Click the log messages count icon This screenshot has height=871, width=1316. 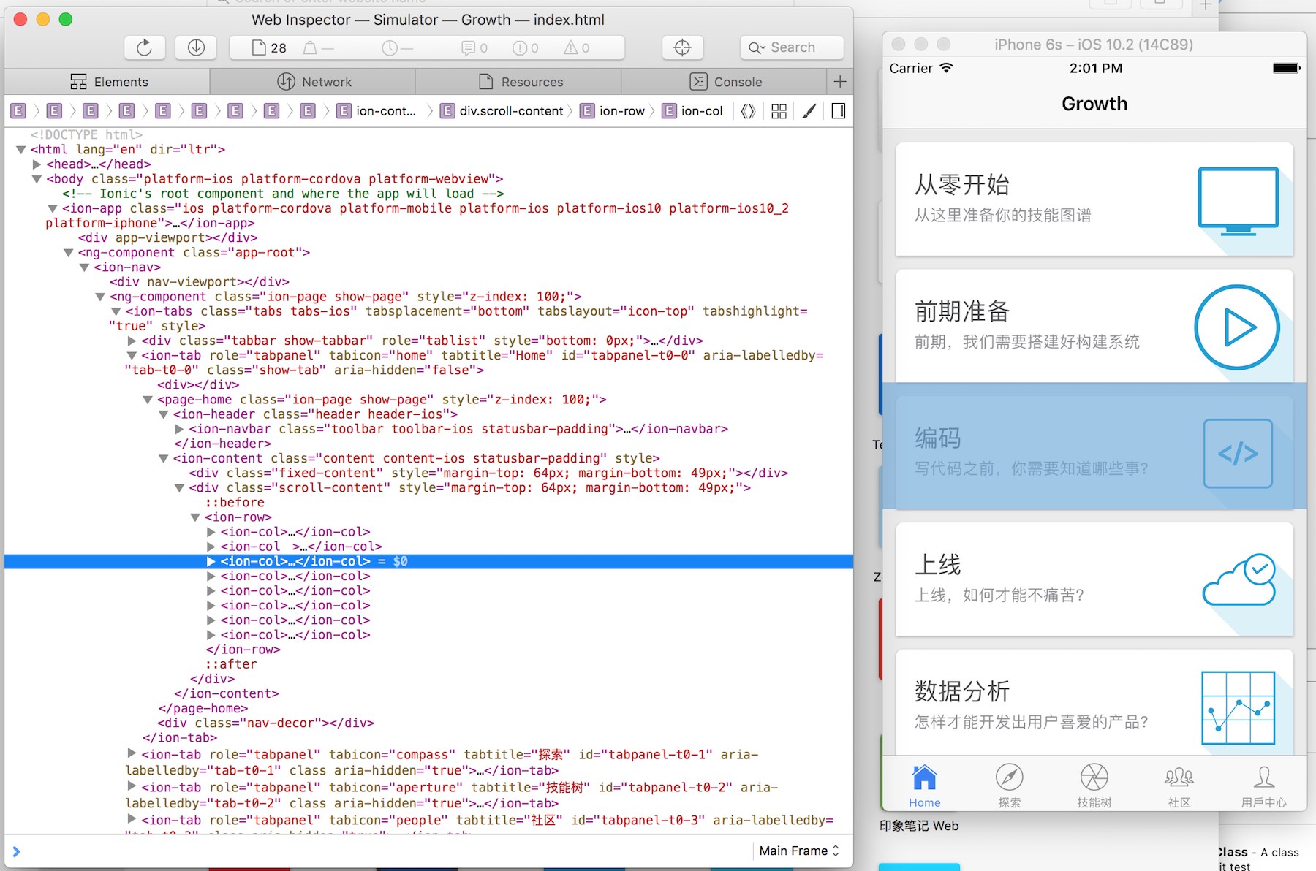[x=474, y=48]
